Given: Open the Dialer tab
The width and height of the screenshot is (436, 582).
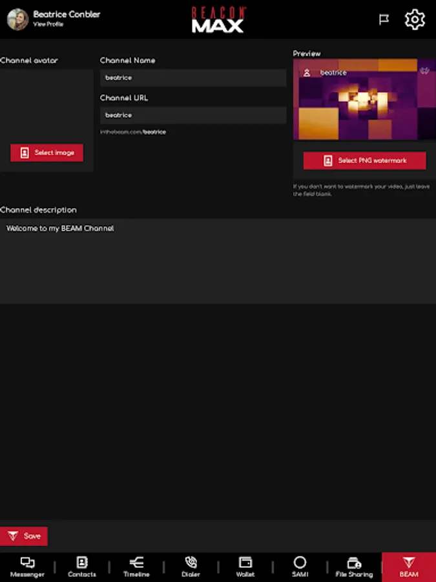Looking at the screenshot, I should [x=191, y=567].
